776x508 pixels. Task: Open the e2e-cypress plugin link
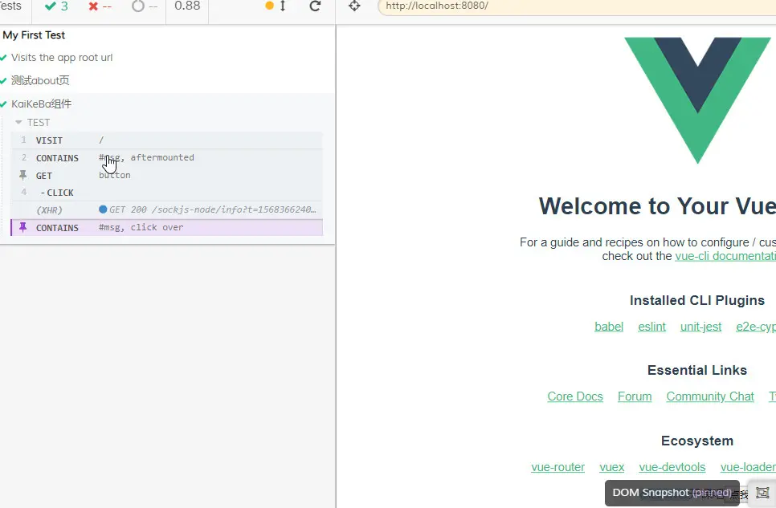tap(756, 327)
